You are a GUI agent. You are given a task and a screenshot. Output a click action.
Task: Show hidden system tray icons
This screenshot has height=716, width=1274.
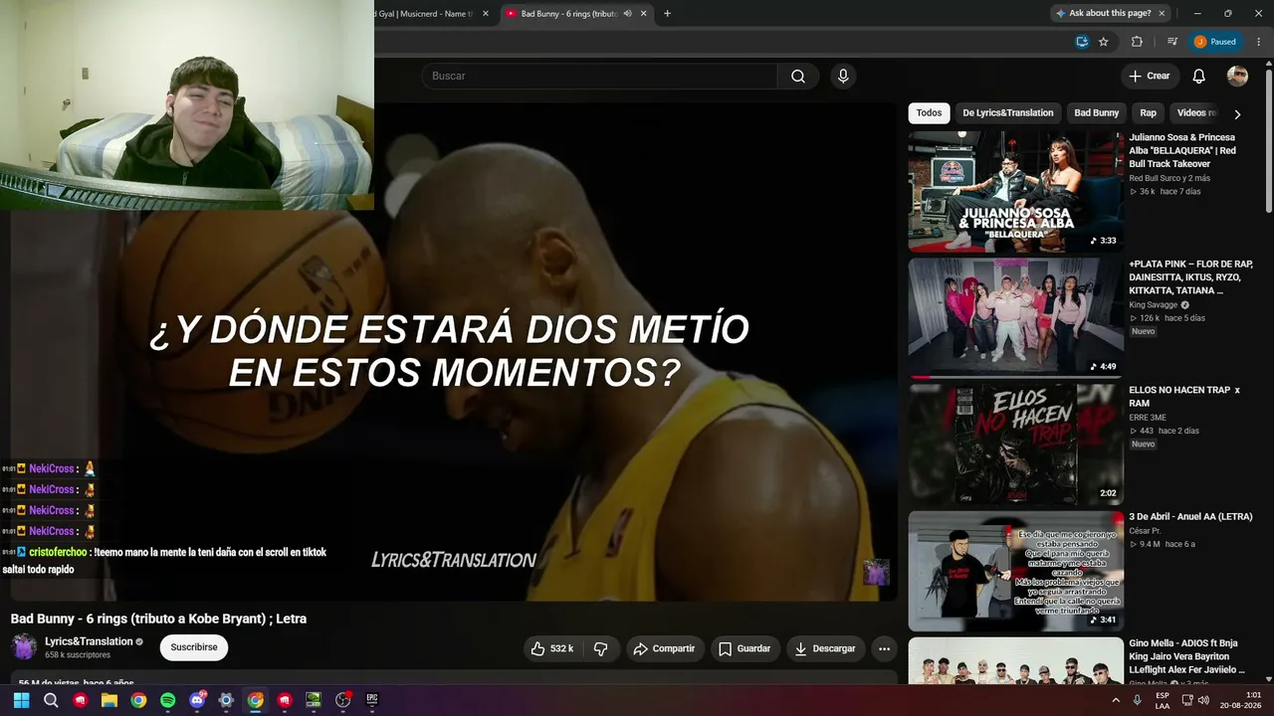tap(1115, 700)
